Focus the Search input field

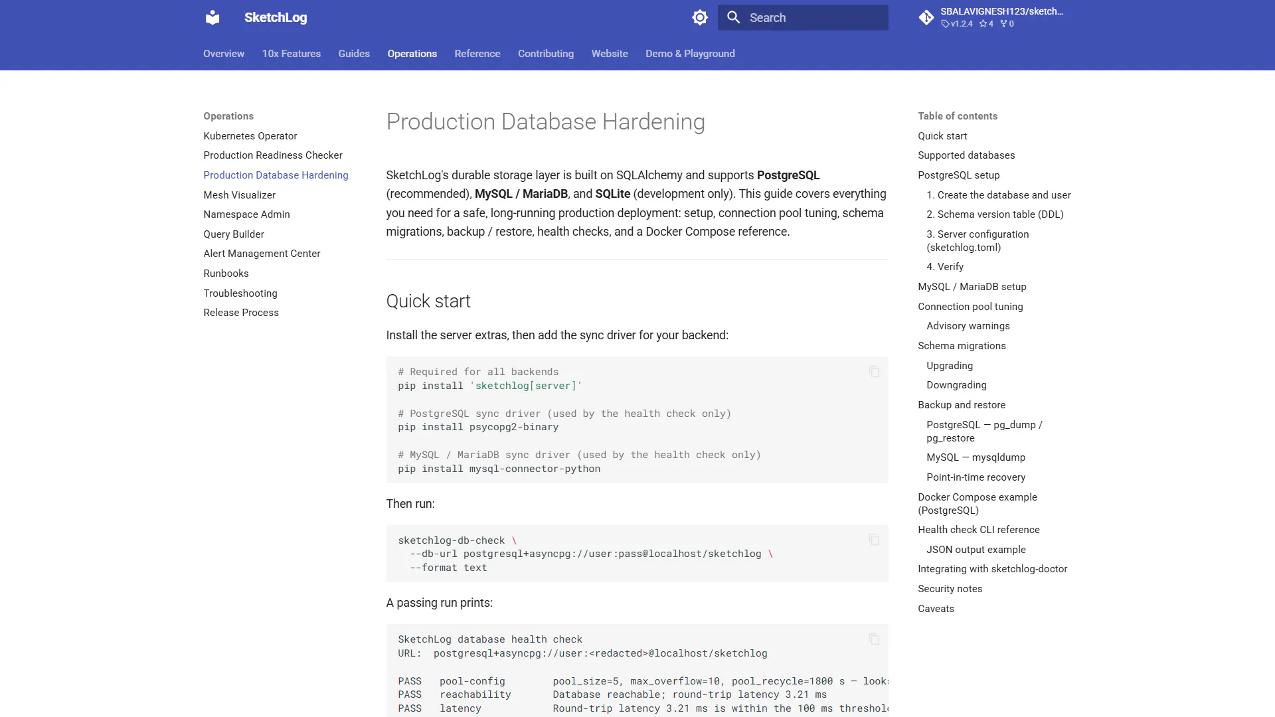803,17
